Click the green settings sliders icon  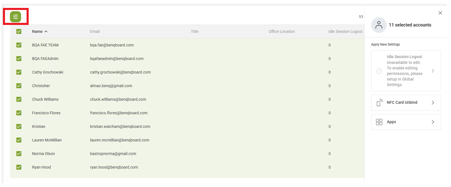[15, 17]
